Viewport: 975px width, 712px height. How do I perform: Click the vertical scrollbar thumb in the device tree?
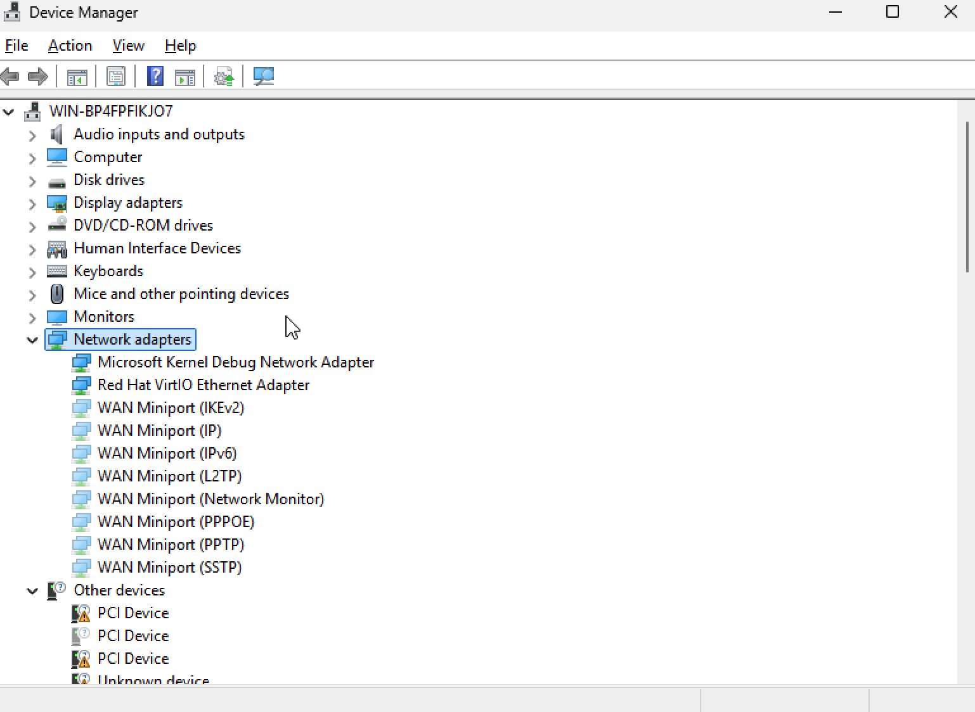click(x=967, y=197)
